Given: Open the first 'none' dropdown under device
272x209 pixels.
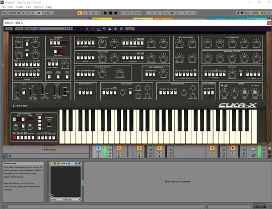Looking at the screenshot, I should point(57,199).
